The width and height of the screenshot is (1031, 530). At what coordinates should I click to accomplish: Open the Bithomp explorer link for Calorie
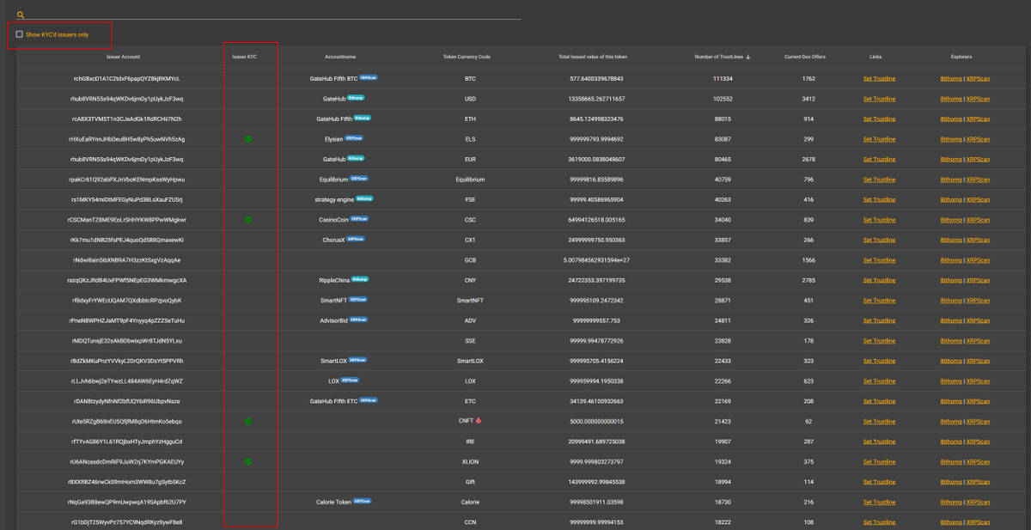point(951,502)
